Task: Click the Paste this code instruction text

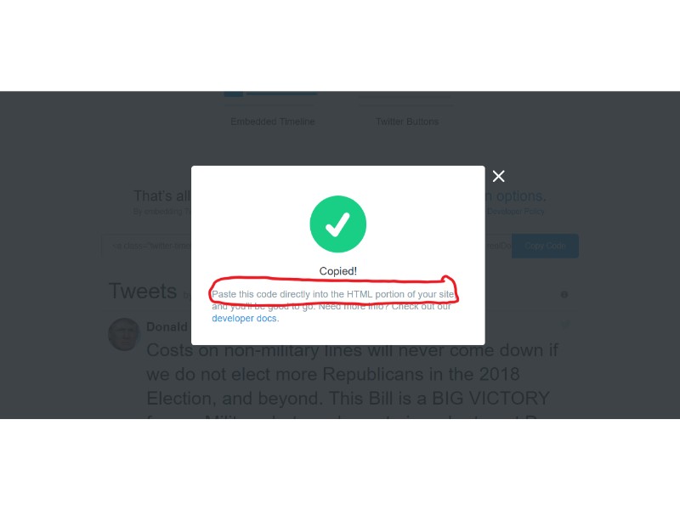Action: pos(333,294)
